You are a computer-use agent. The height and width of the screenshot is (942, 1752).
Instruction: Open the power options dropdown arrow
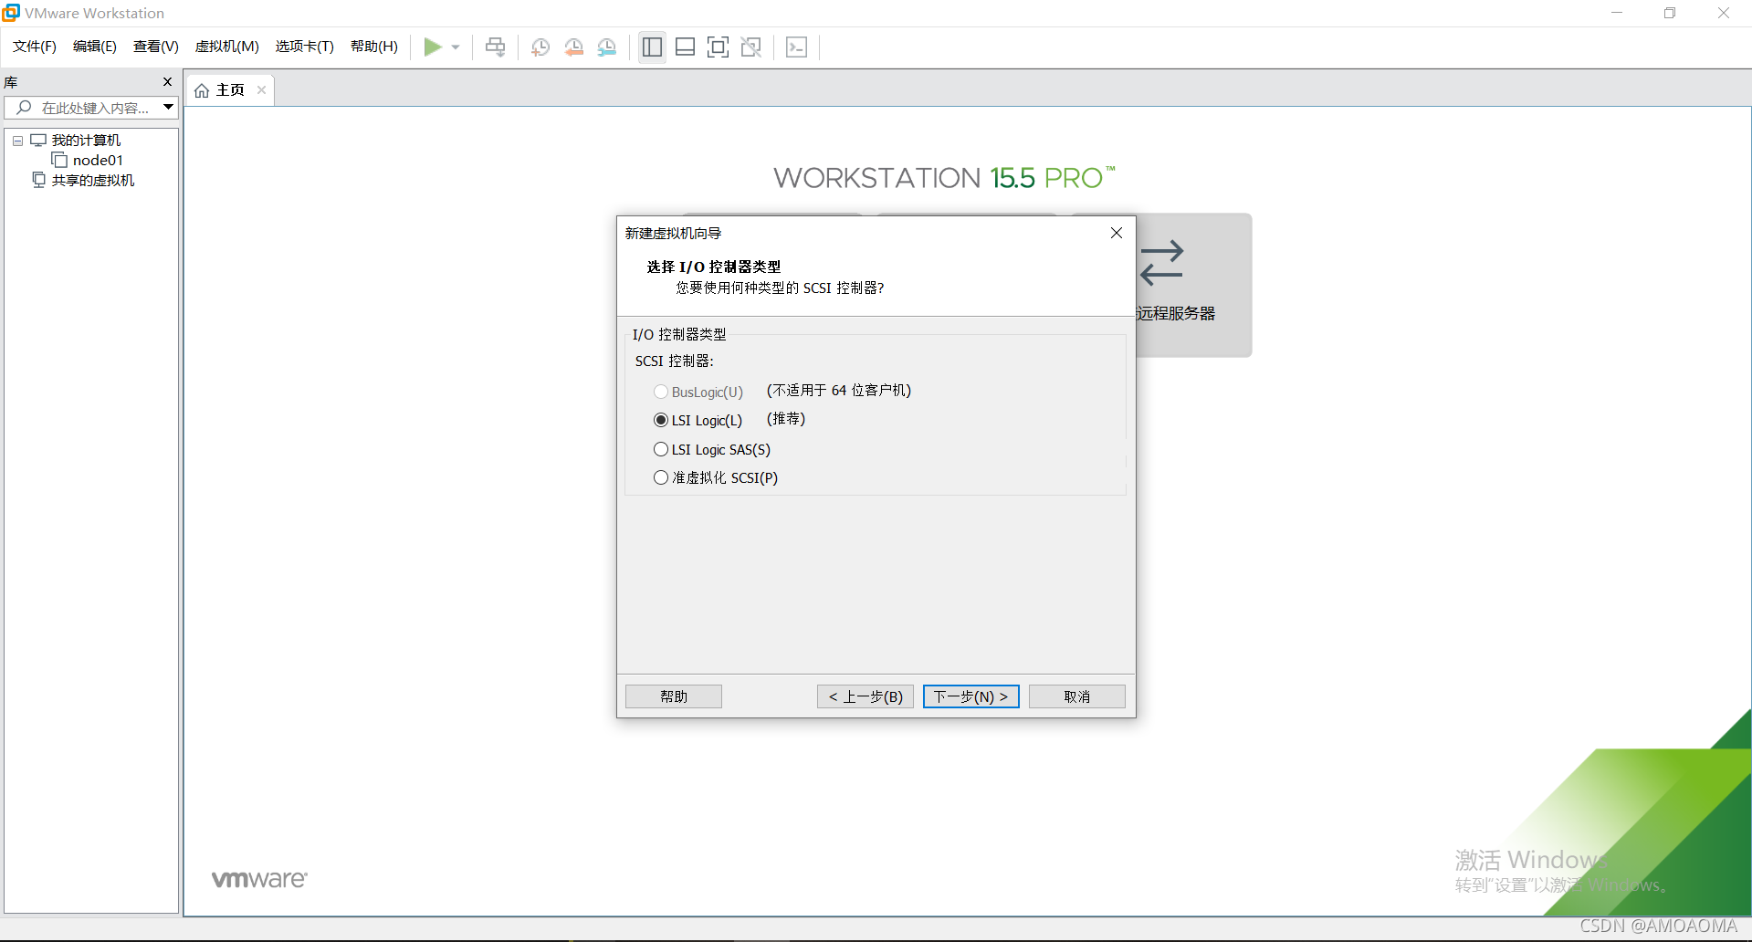456,47
